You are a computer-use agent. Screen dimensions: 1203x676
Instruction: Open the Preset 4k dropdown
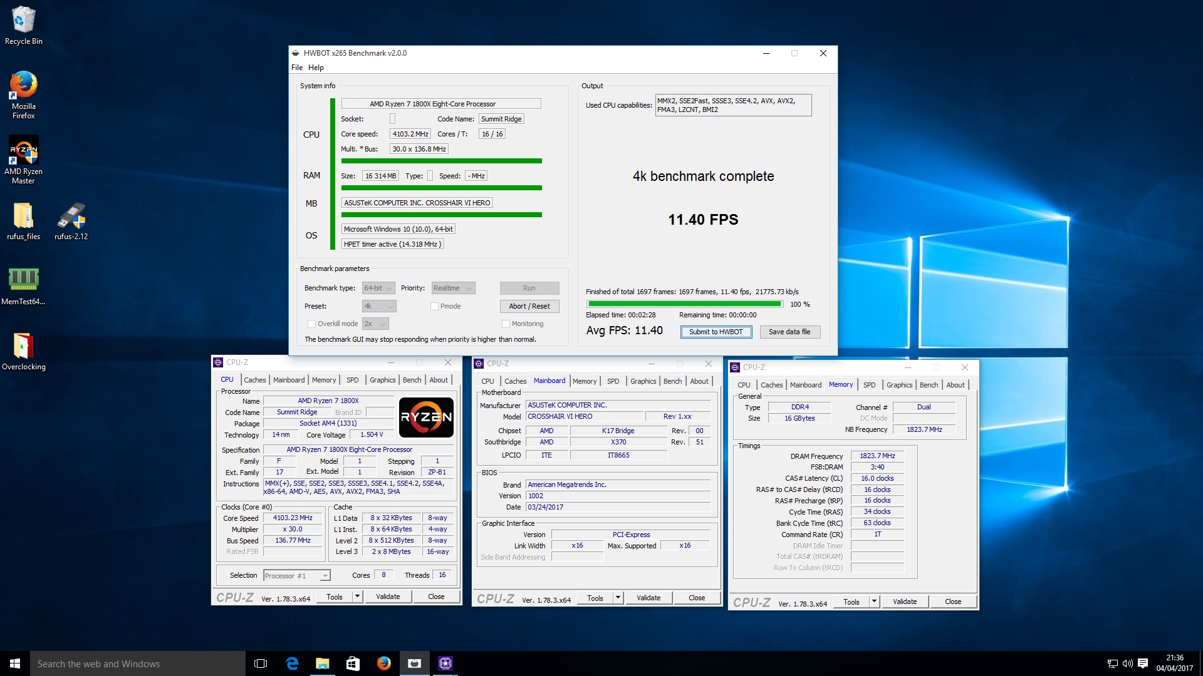tap(379, 307)
